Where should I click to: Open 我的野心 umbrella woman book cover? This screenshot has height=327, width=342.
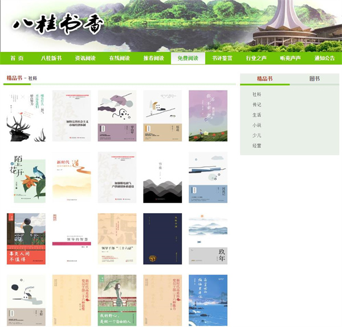tap(117, 300)
